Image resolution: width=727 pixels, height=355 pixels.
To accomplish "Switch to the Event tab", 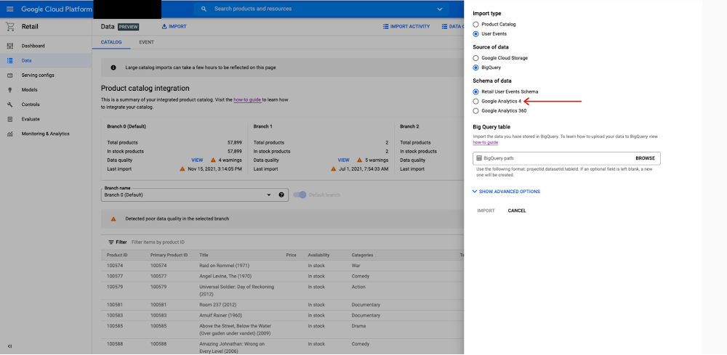I will coord(147,42).
